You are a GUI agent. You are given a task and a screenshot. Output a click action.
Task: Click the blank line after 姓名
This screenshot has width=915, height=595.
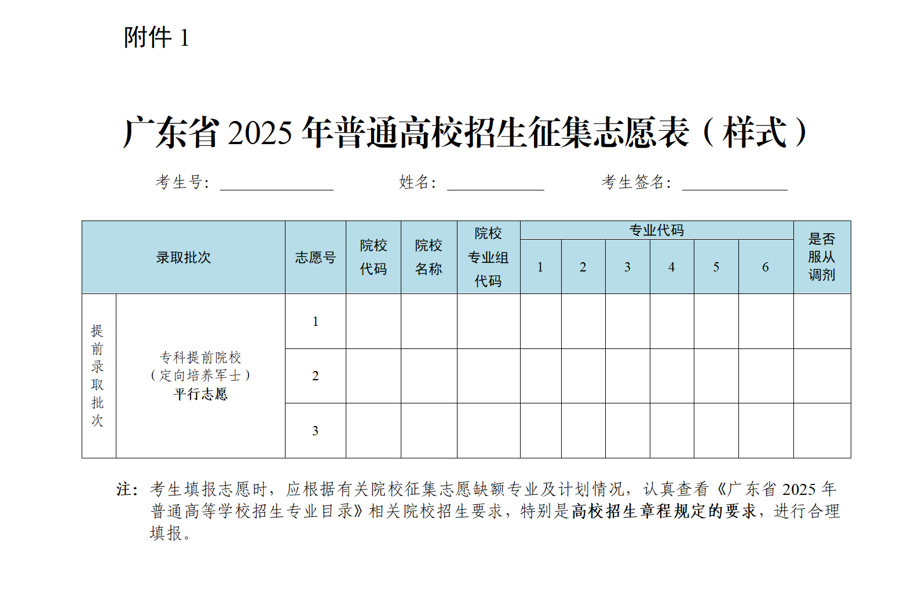click(495, 184)
